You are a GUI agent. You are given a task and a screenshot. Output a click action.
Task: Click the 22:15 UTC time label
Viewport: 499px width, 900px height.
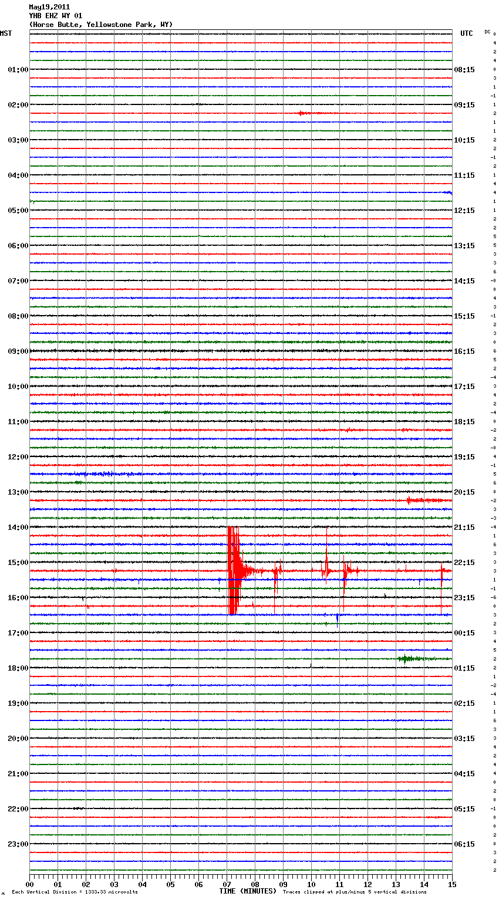click(464, 563)
